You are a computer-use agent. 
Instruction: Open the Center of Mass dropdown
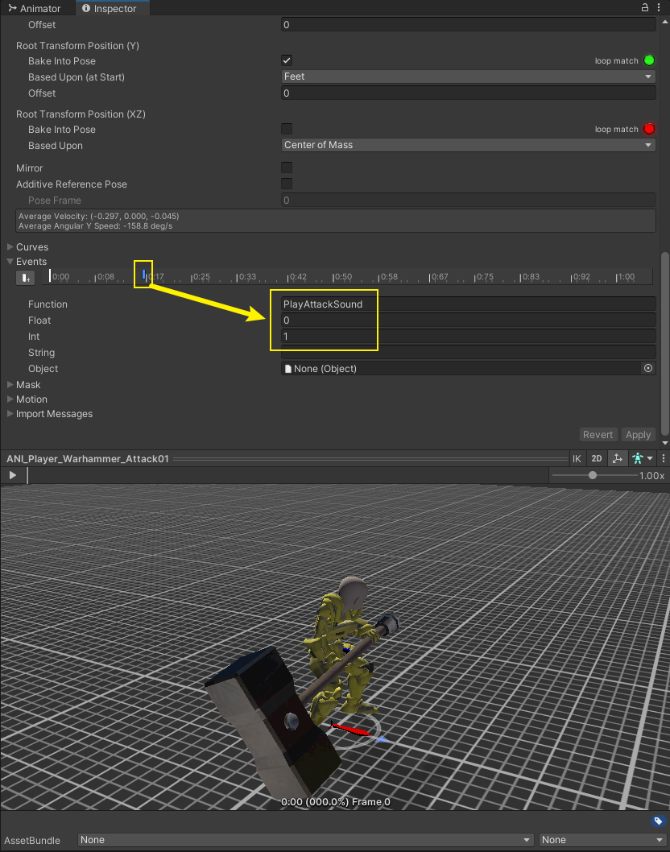468,146
